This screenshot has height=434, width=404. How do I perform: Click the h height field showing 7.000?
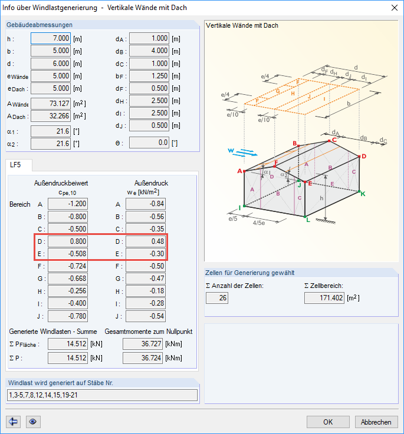click(x=51, y=38)
